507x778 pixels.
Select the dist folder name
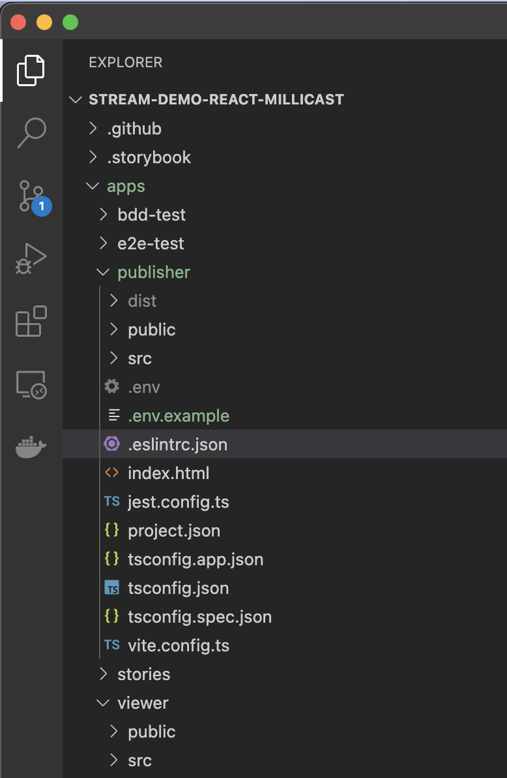(142, 301)
